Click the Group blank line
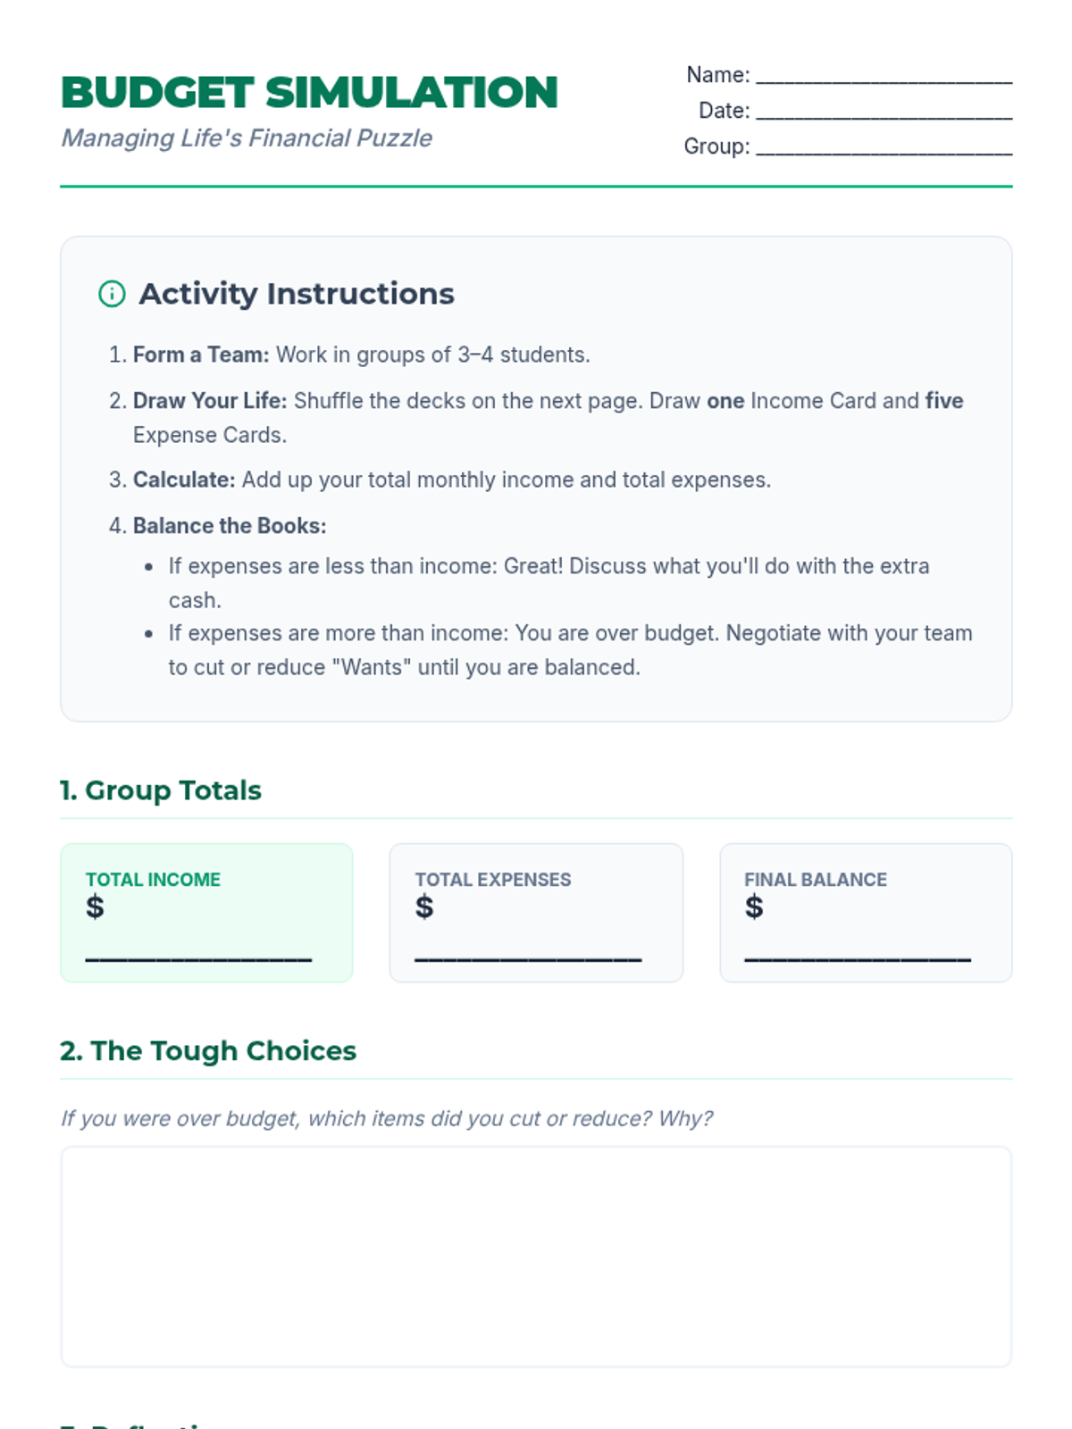 coord(884,147)
